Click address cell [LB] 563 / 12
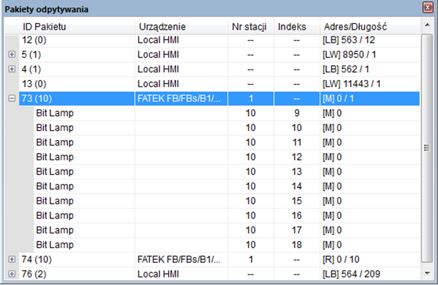The image size is (438, 285). pyautogui.click(x=369, y=40)
